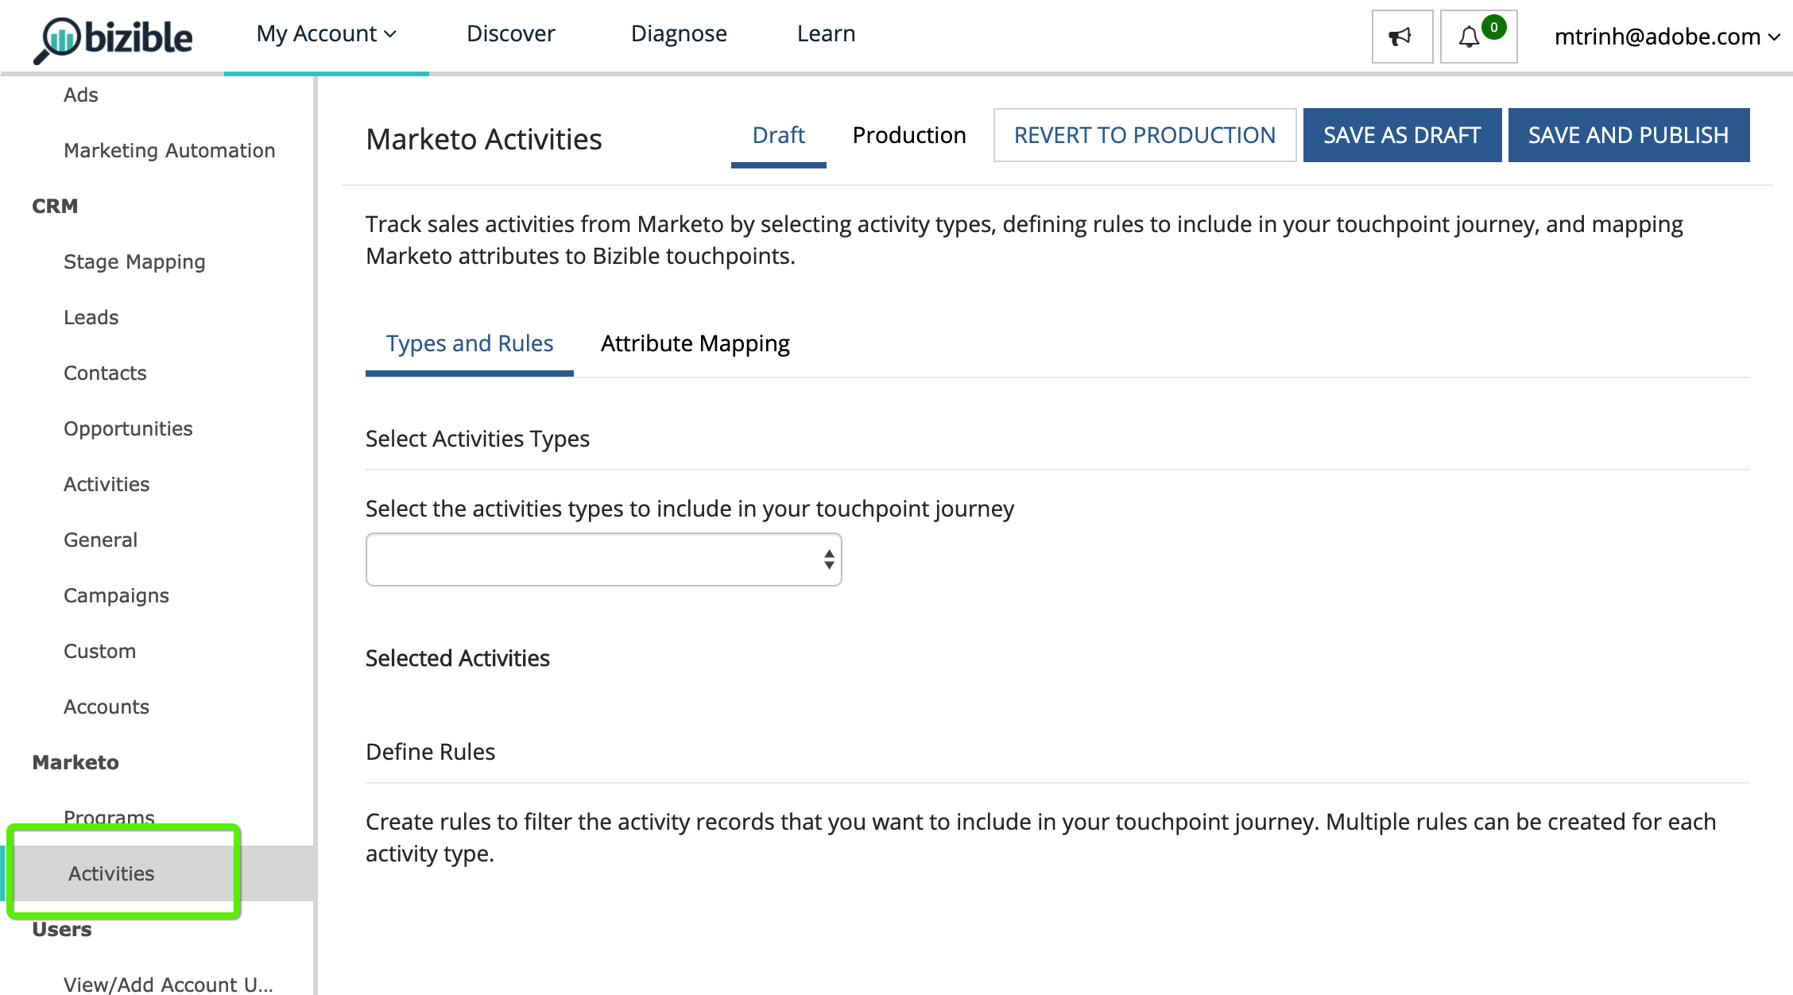Select the Draft tab
Viewport: 1793px width, 995px height.
[778, 135]
